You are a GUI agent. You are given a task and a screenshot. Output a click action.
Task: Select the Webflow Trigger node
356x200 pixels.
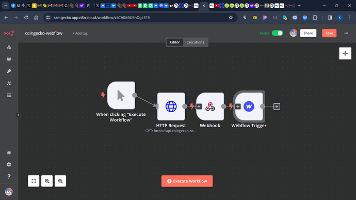point(249,106)
